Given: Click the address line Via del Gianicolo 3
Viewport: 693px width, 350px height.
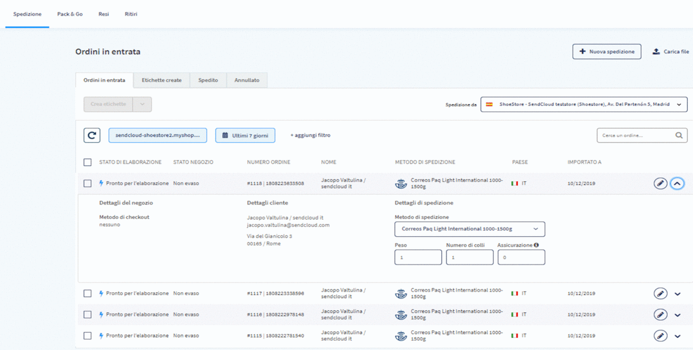Looking at the screenshot, I should point(270,236).
